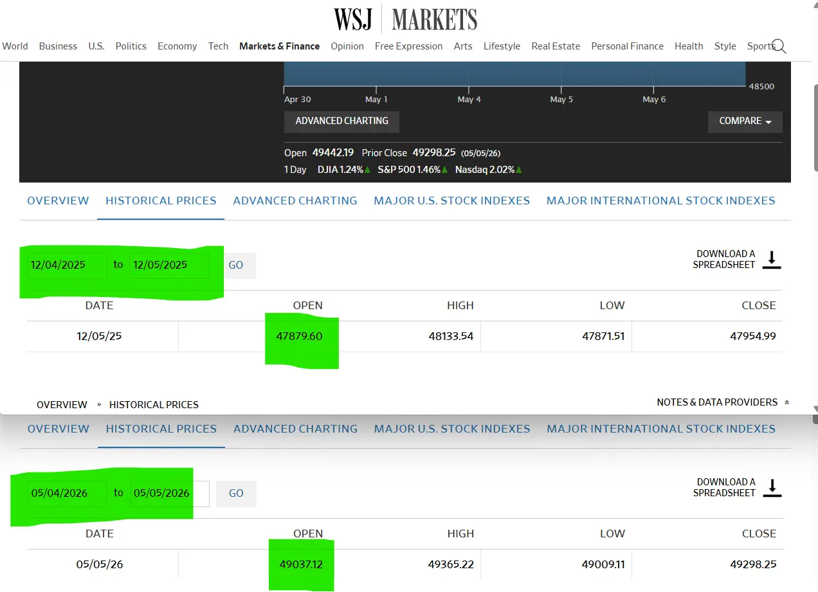This screenshot has height=592, width=818.
Task: Open Economy section
Action: (x=177, y=46)
